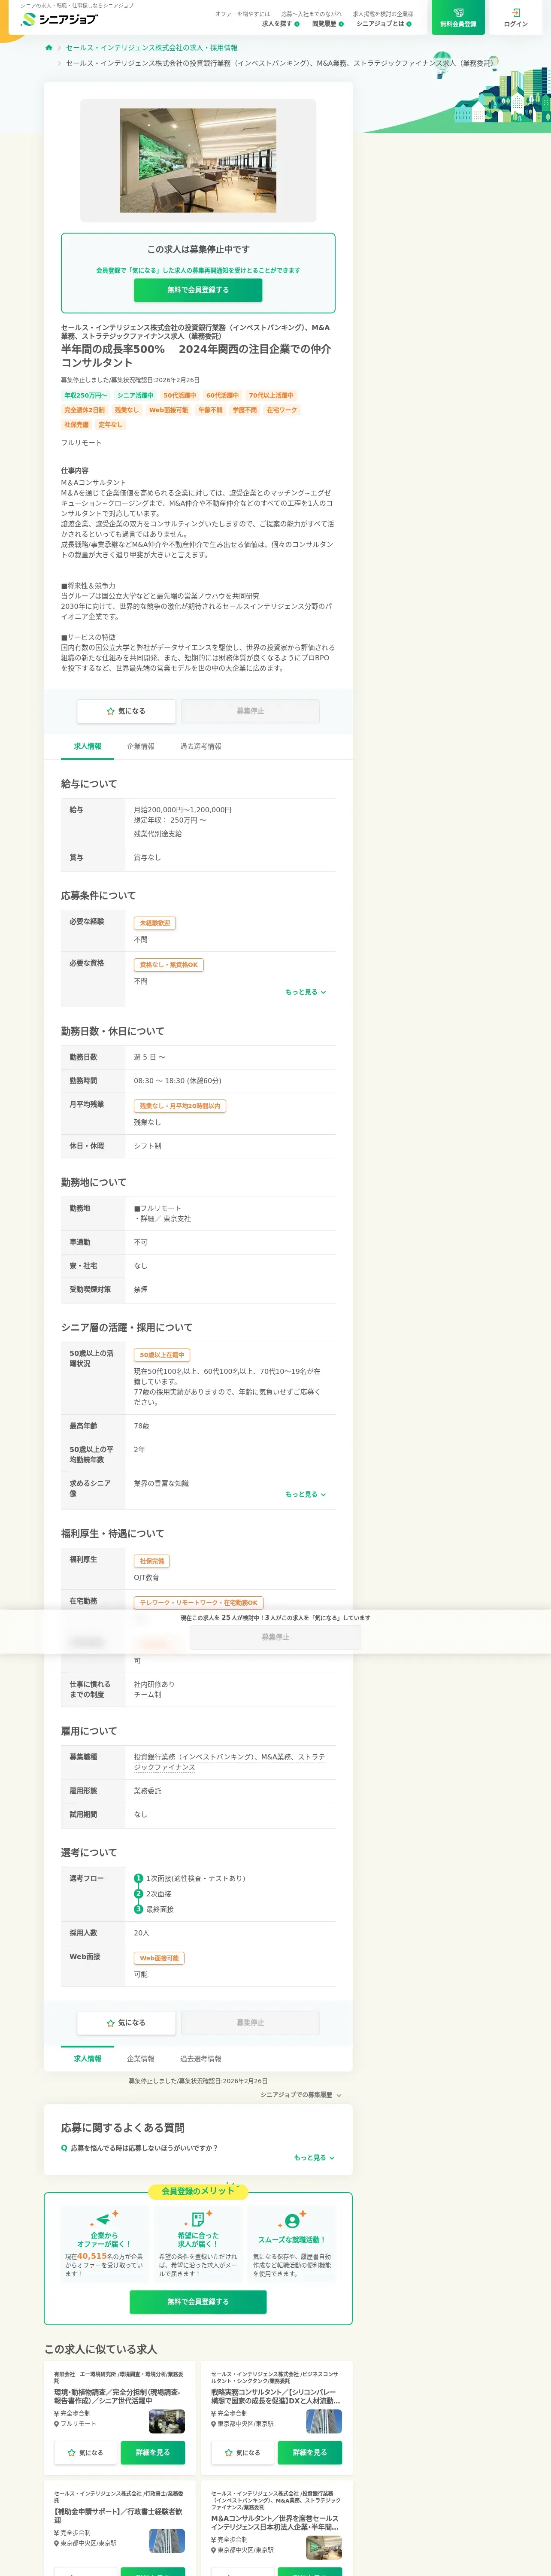
Task: Click the 未経験歓迎 badge
Action: [155, 923]
